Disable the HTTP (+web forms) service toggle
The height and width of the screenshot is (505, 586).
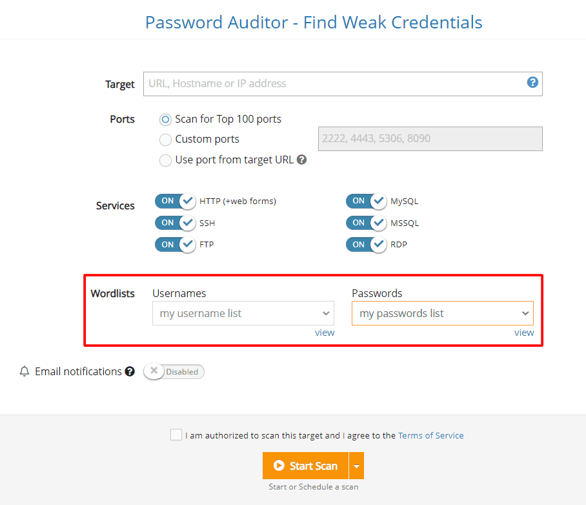tap(175, 201)
